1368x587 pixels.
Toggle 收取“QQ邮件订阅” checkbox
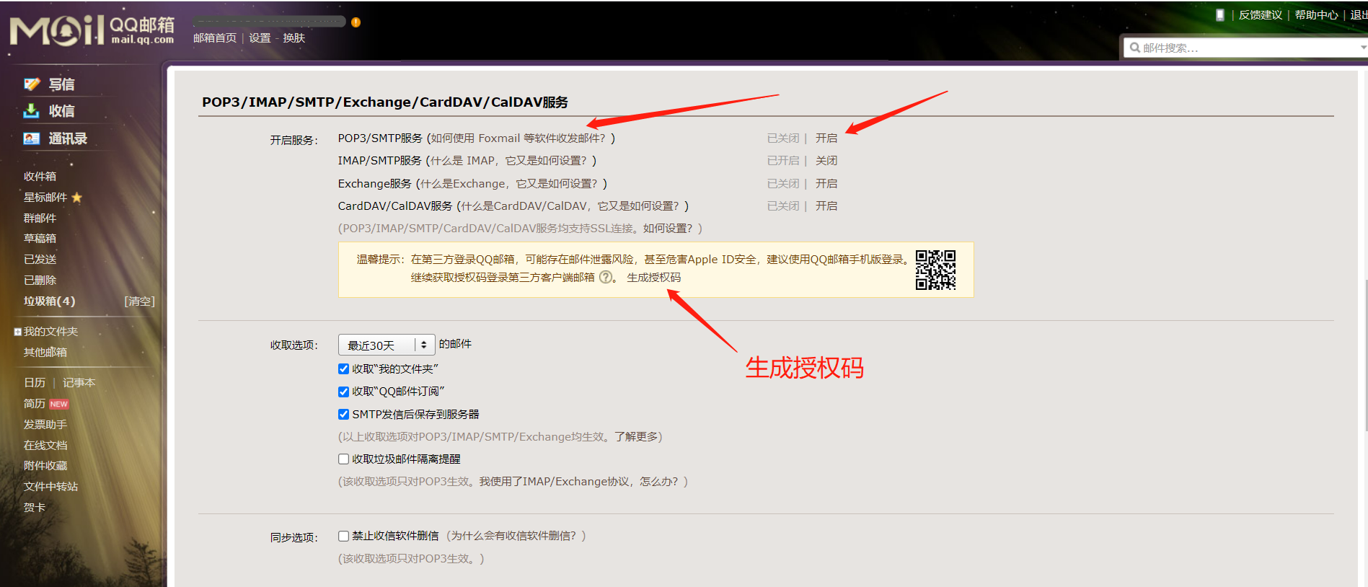[x=343, y=392]
